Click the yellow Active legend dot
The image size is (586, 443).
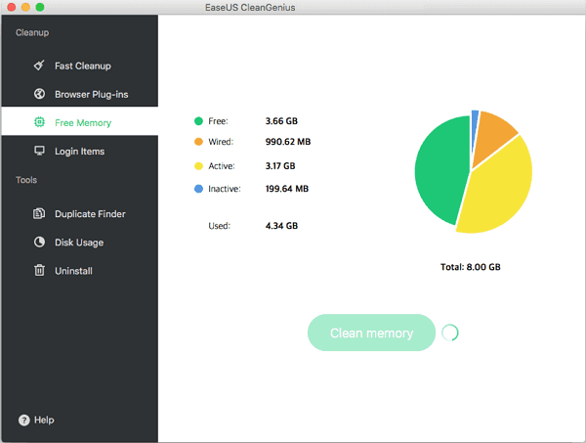[198, 165]
